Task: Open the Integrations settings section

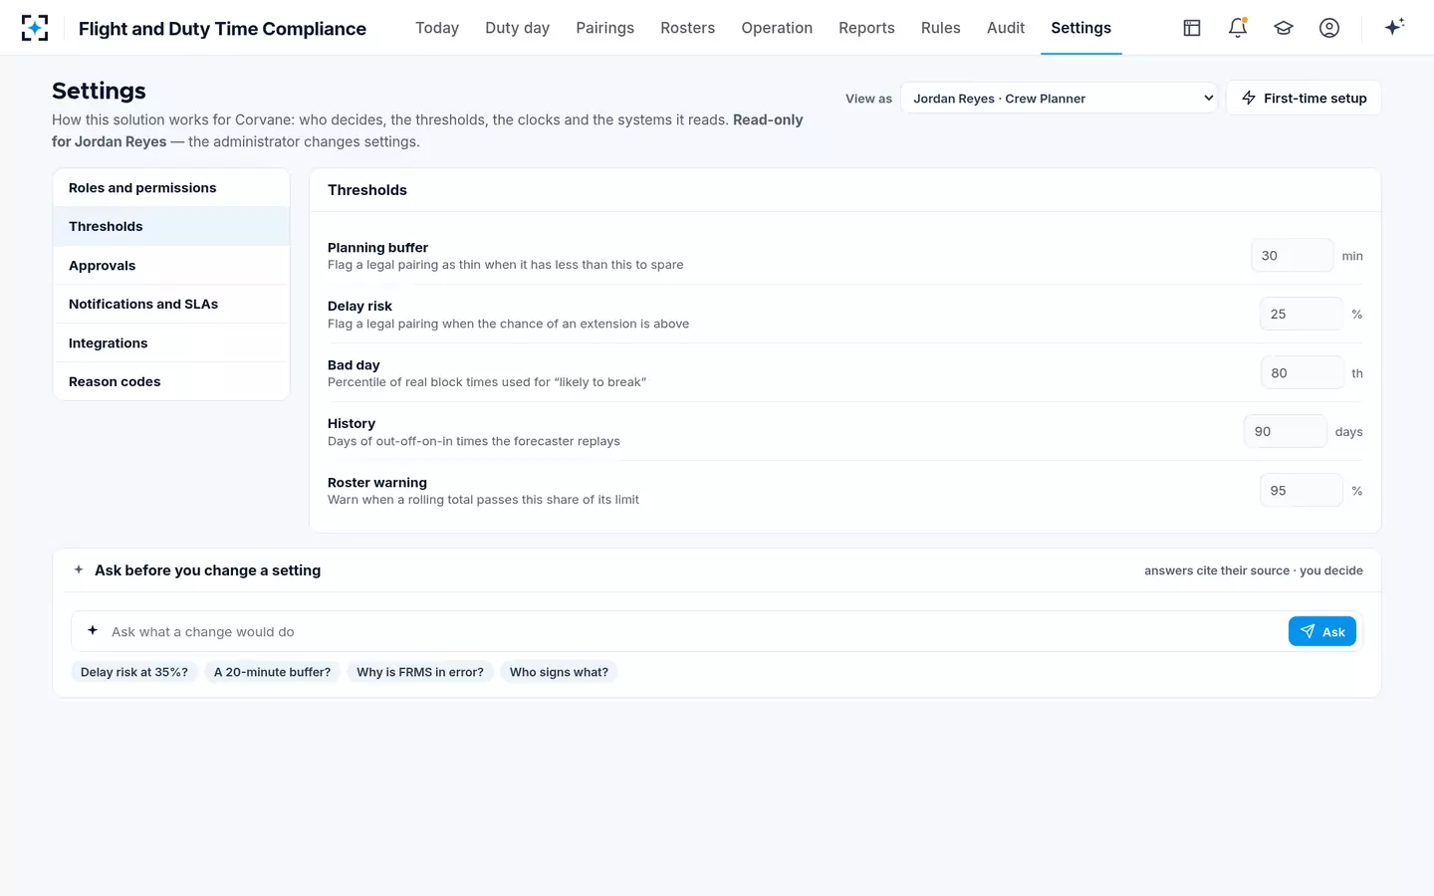Action: point(171,343)
